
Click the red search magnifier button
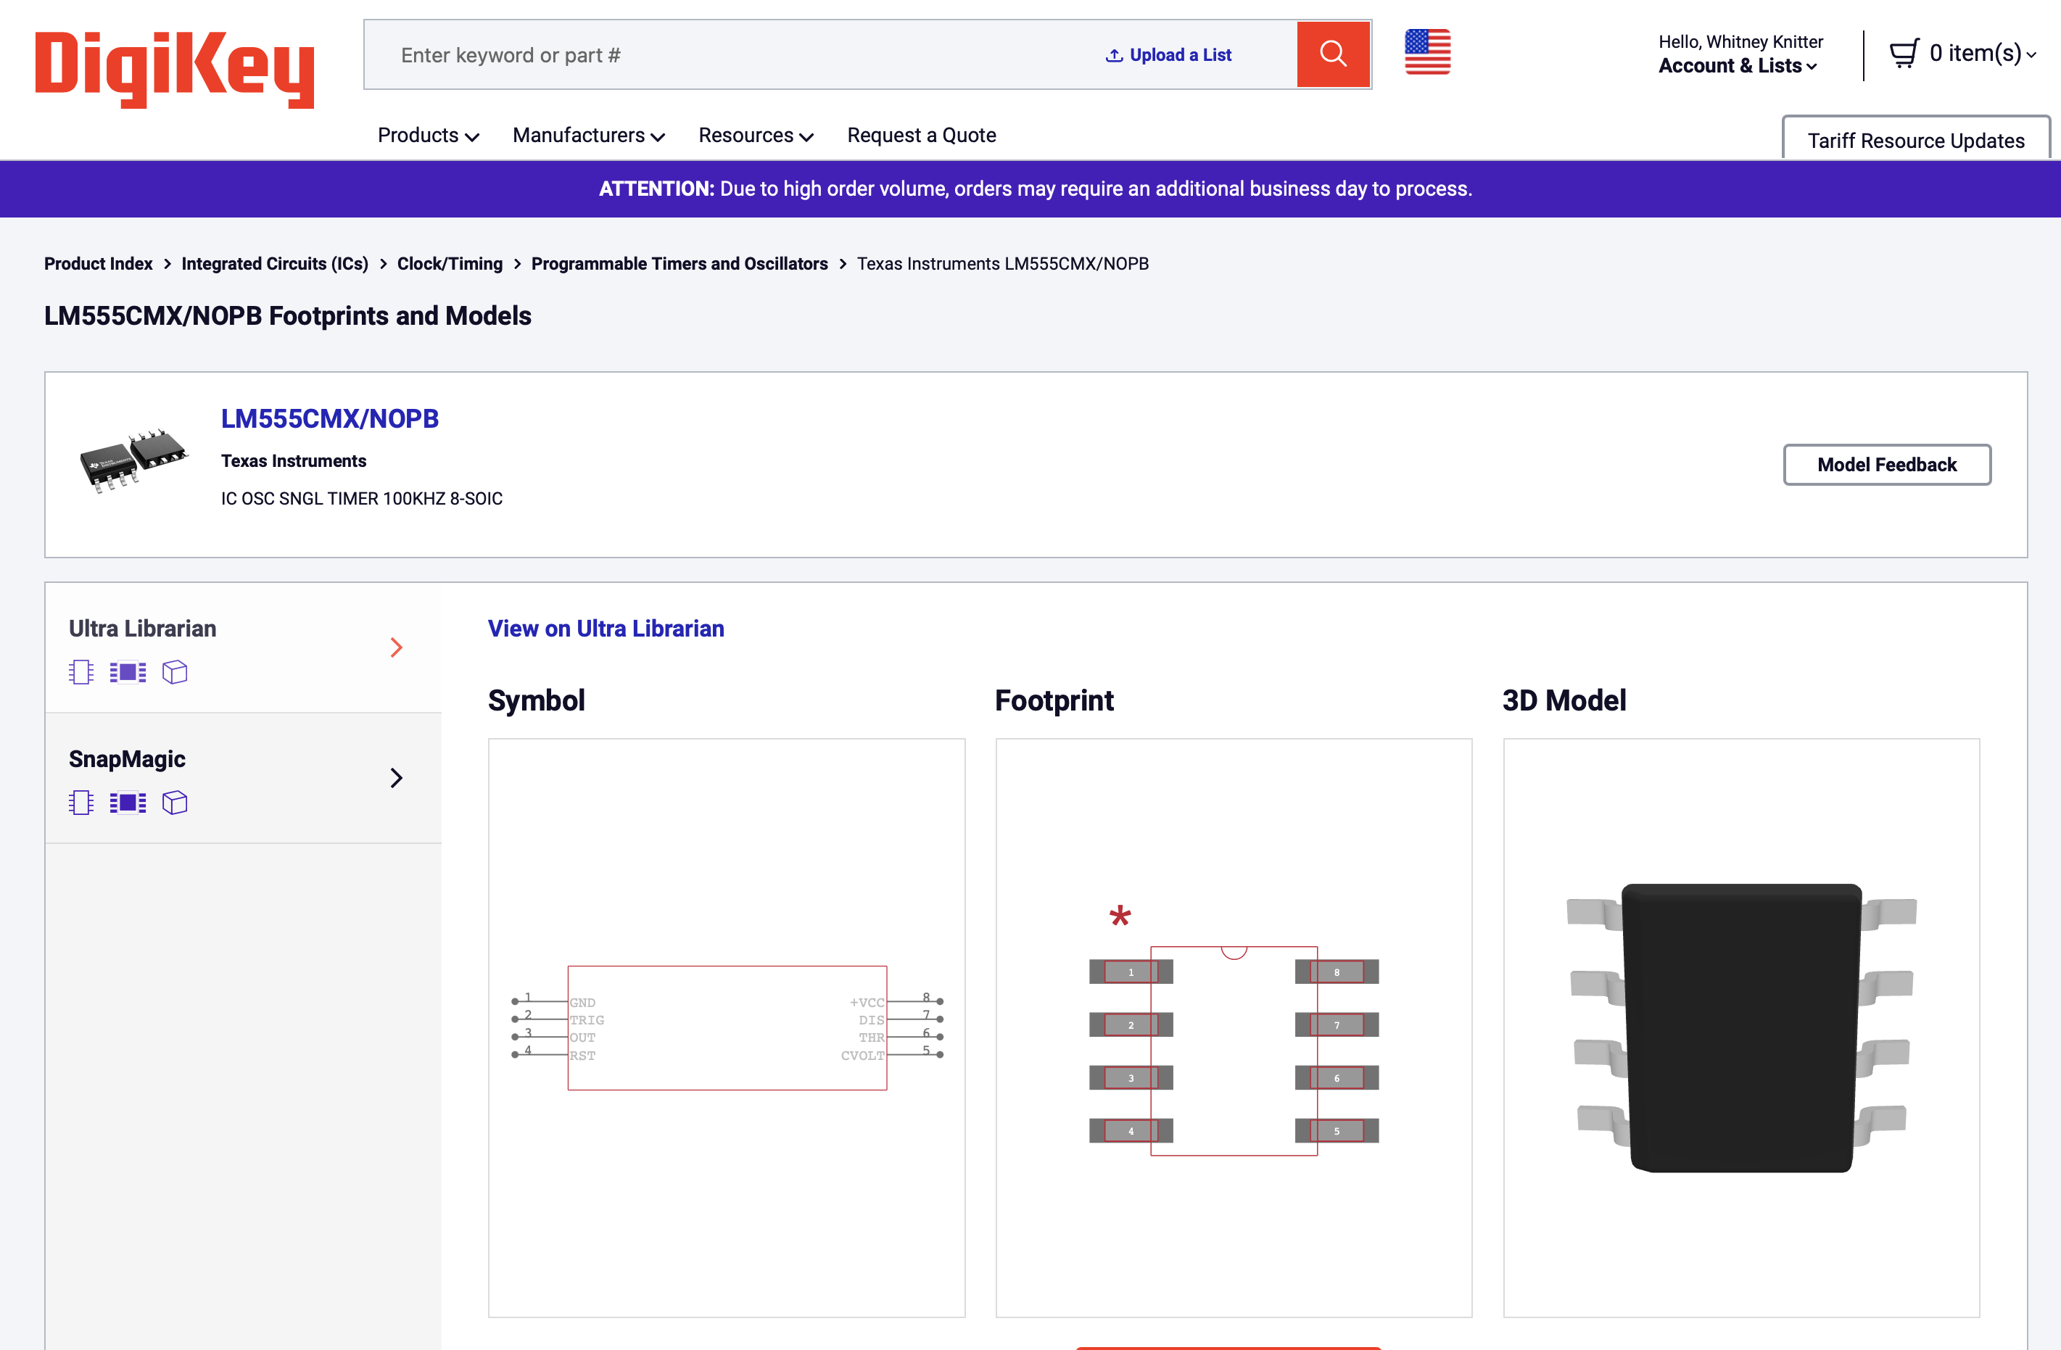1333,54
